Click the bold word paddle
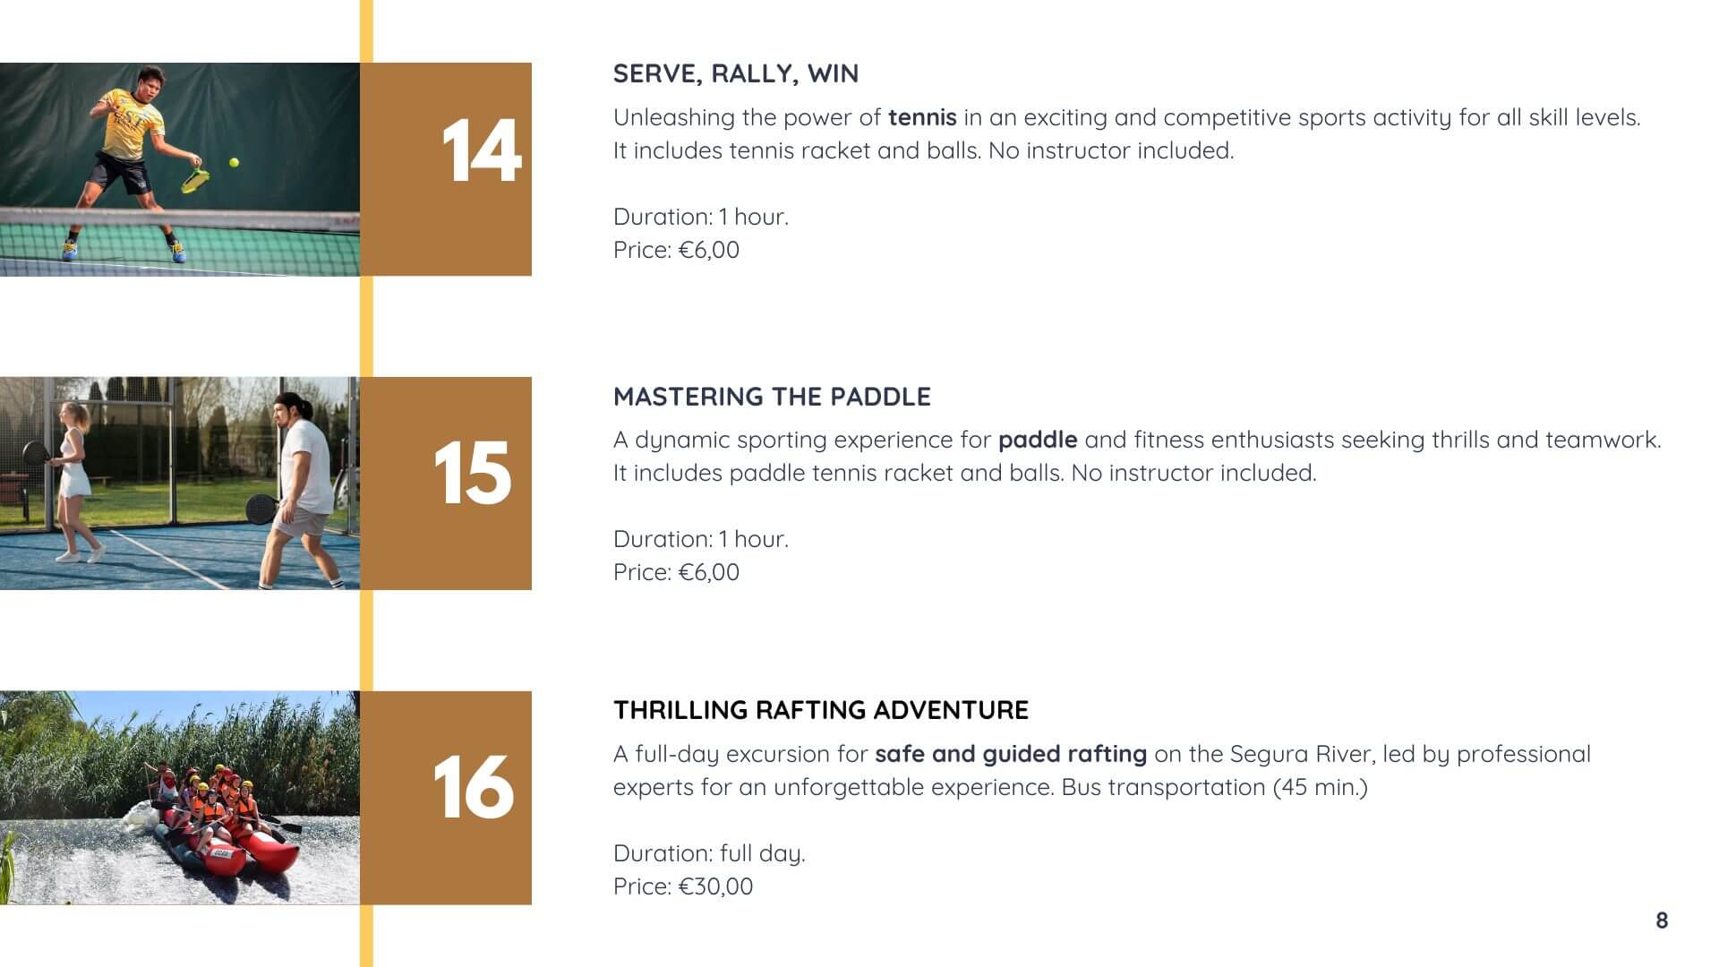The image size is (1719, 967). [1038, 440]
